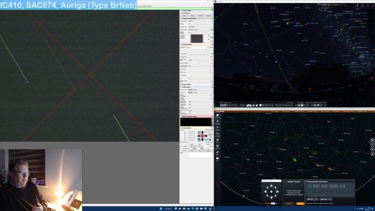Click up arrow in SharpCap Scope Controls
The image size is (375, 211).
pyautogui.click(x=202, y=132)
